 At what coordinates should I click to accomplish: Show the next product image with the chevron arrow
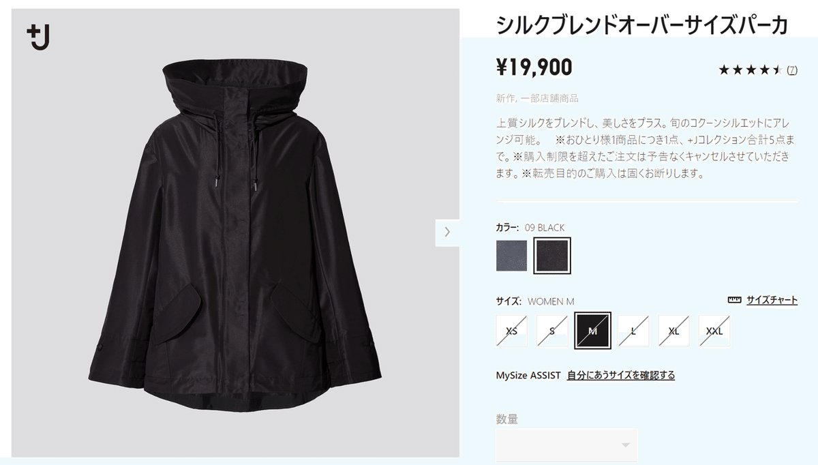tap(447, 232)
